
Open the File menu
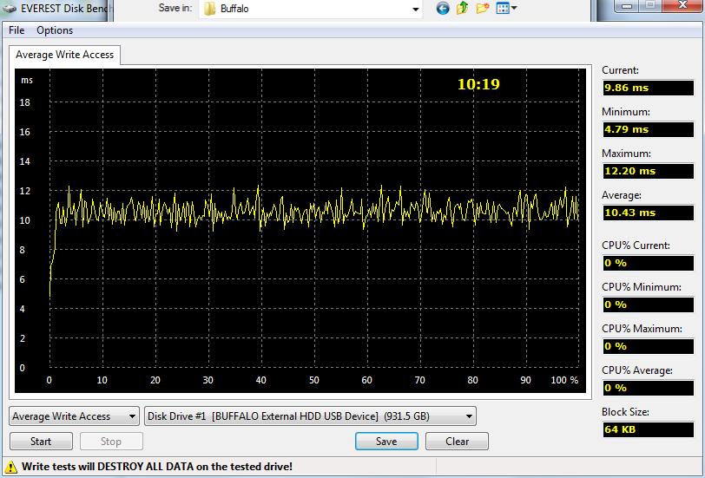click(x=16, y=30)
